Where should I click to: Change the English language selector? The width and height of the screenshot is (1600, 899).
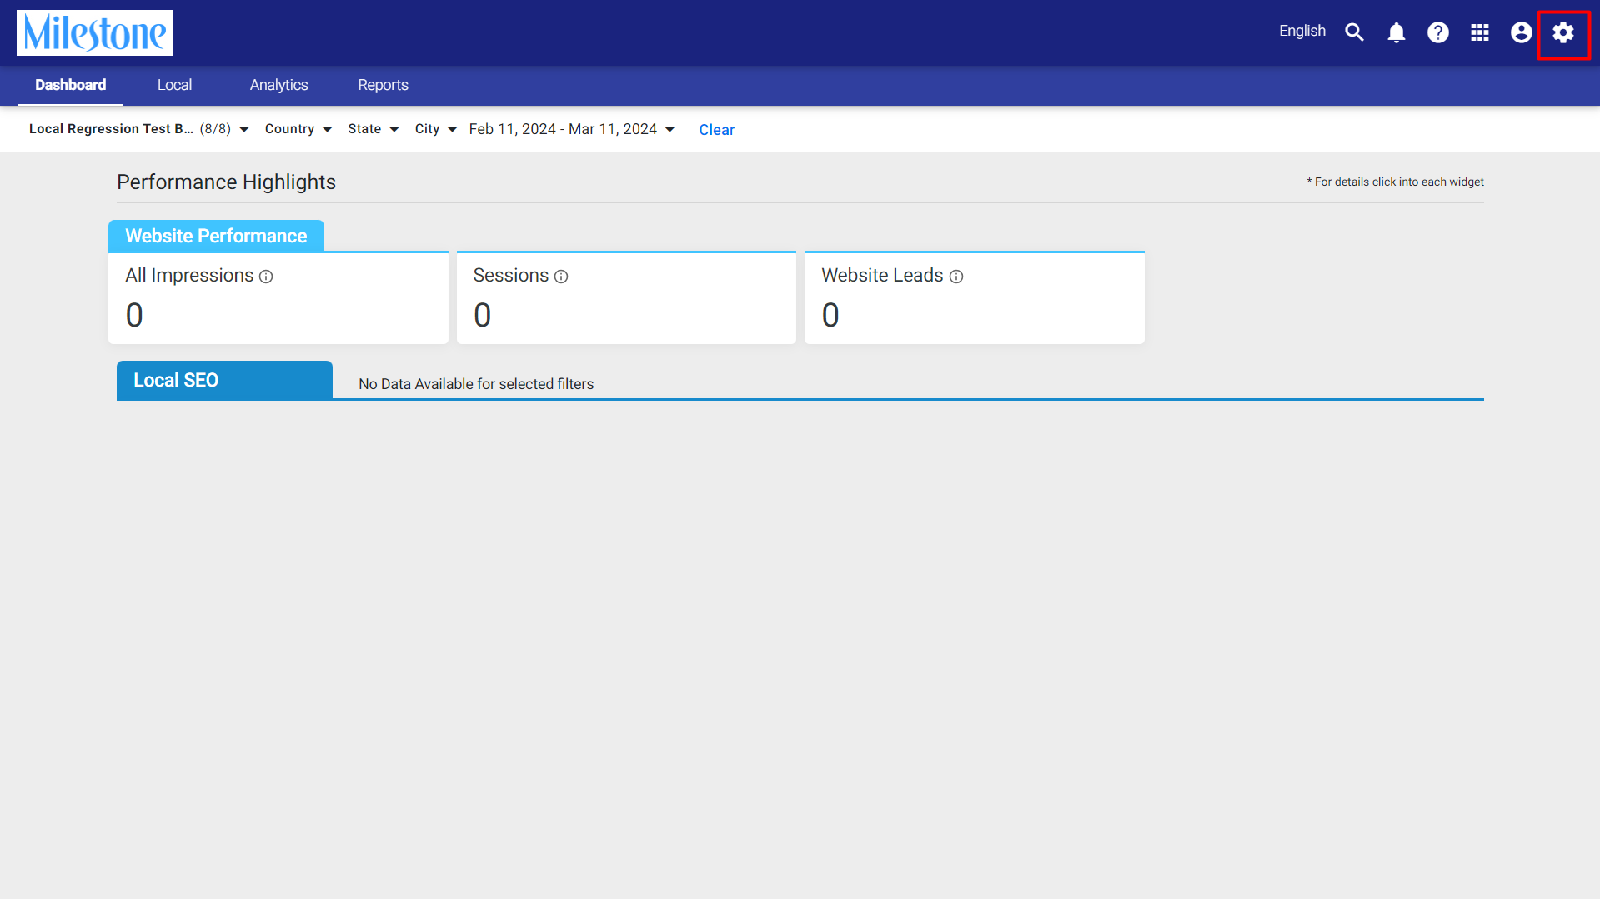coord(1302,31)
